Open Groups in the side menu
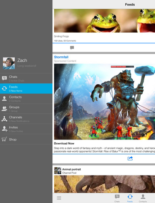Viewport: 155px width, 203px height. click(x=26, y=109)
